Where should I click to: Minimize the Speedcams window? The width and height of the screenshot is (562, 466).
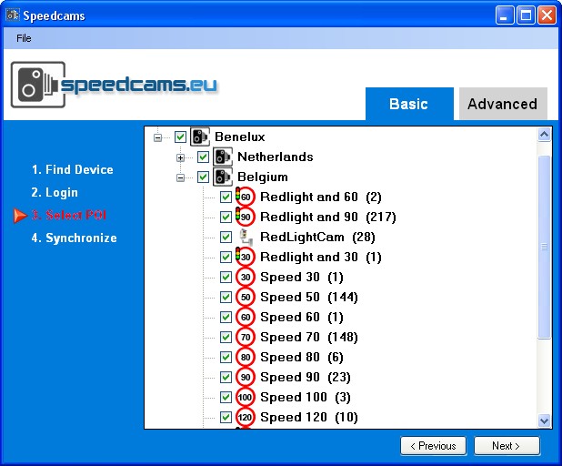(x=505, y=15)
